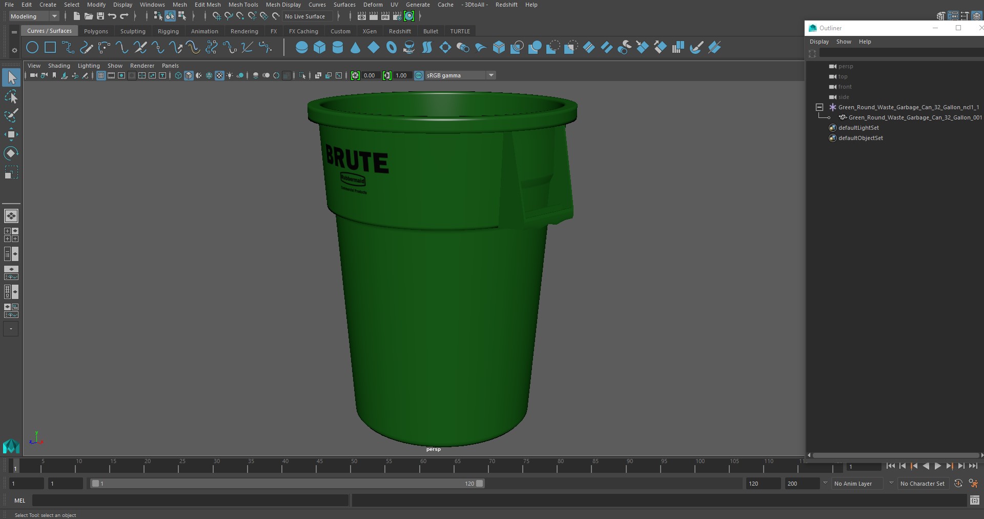This screenshot has height=519, width=984.
Task: Toggle the exposure control button
Action: (x=355, y=75)
